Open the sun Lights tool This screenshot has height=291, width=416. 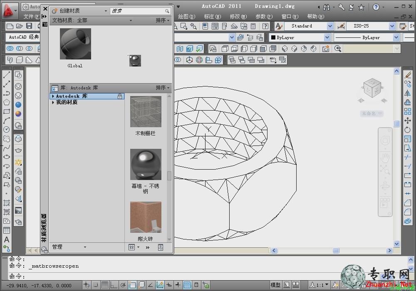[x=18, y=162]
